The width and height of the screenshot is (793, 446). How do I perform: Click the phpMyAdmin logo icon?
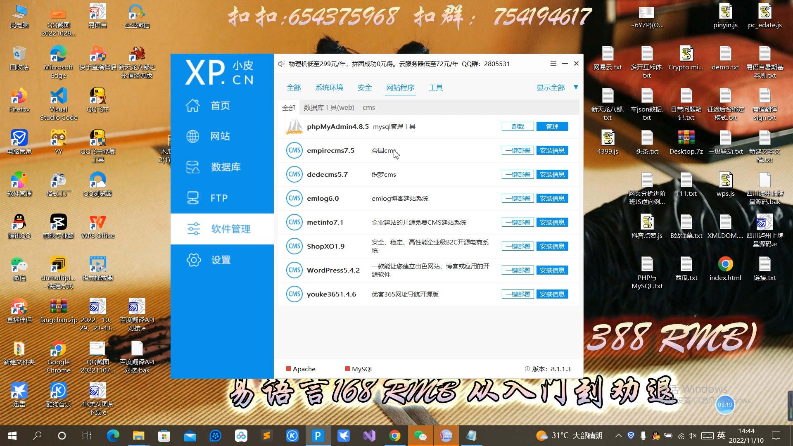point(294,126)
